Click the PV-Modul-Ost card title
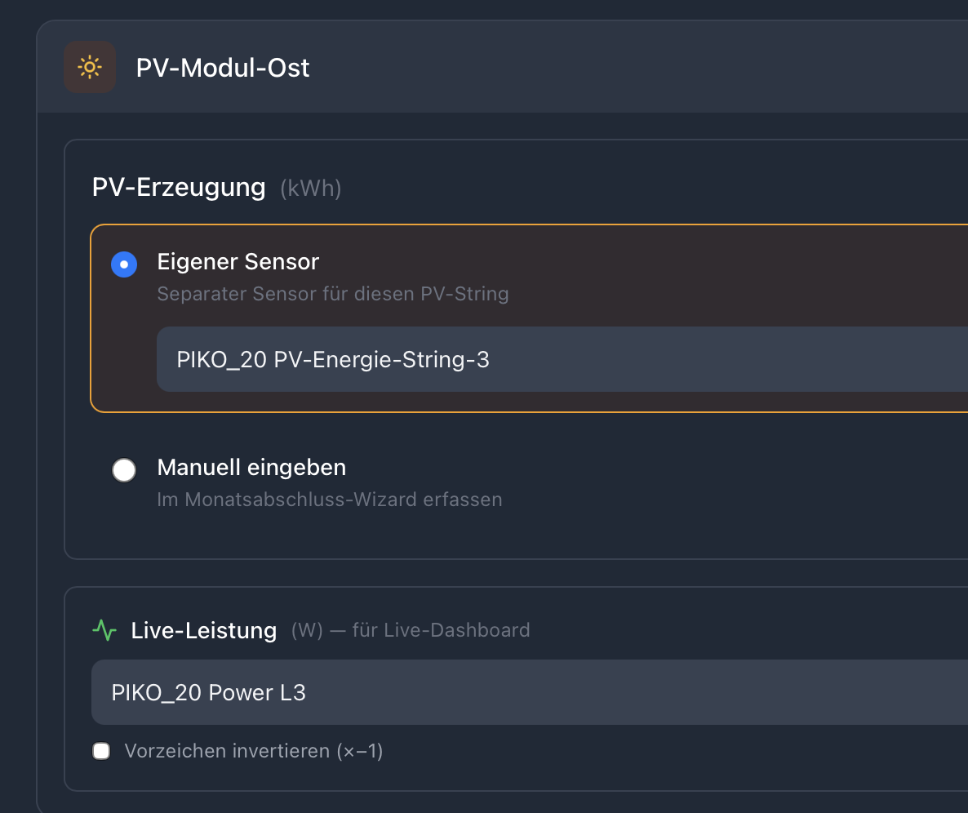968x813 pixels. click(x=223, y=67)
